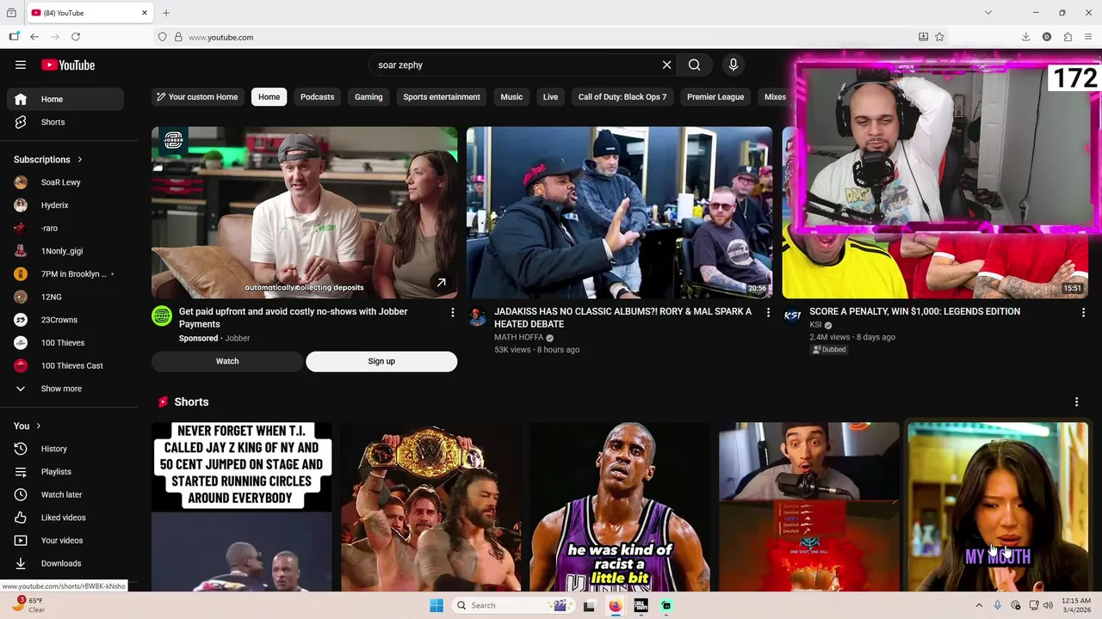Open a new browser tab

click(166, 13)
